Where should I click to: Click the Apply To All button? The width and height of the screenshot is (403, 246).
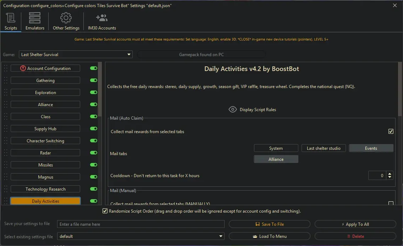(x=355, y=224)
